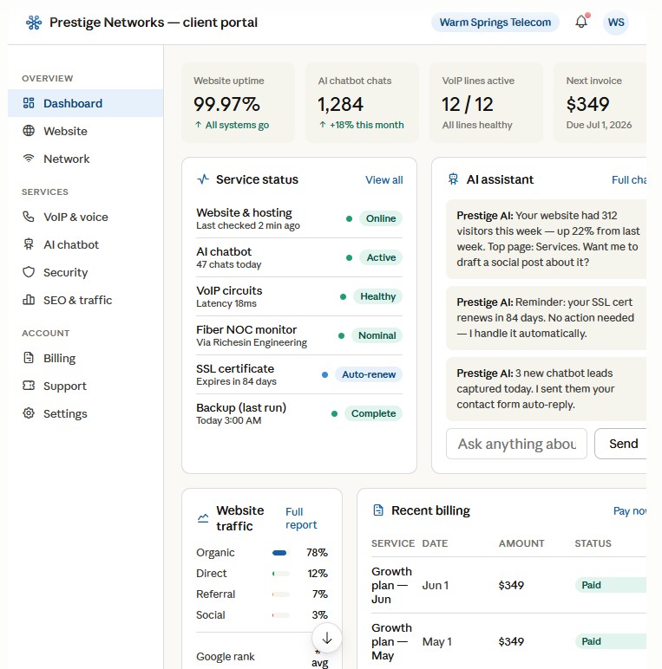Click the Active badge for AI chatbot
The image size is (662, 669).
381,257
